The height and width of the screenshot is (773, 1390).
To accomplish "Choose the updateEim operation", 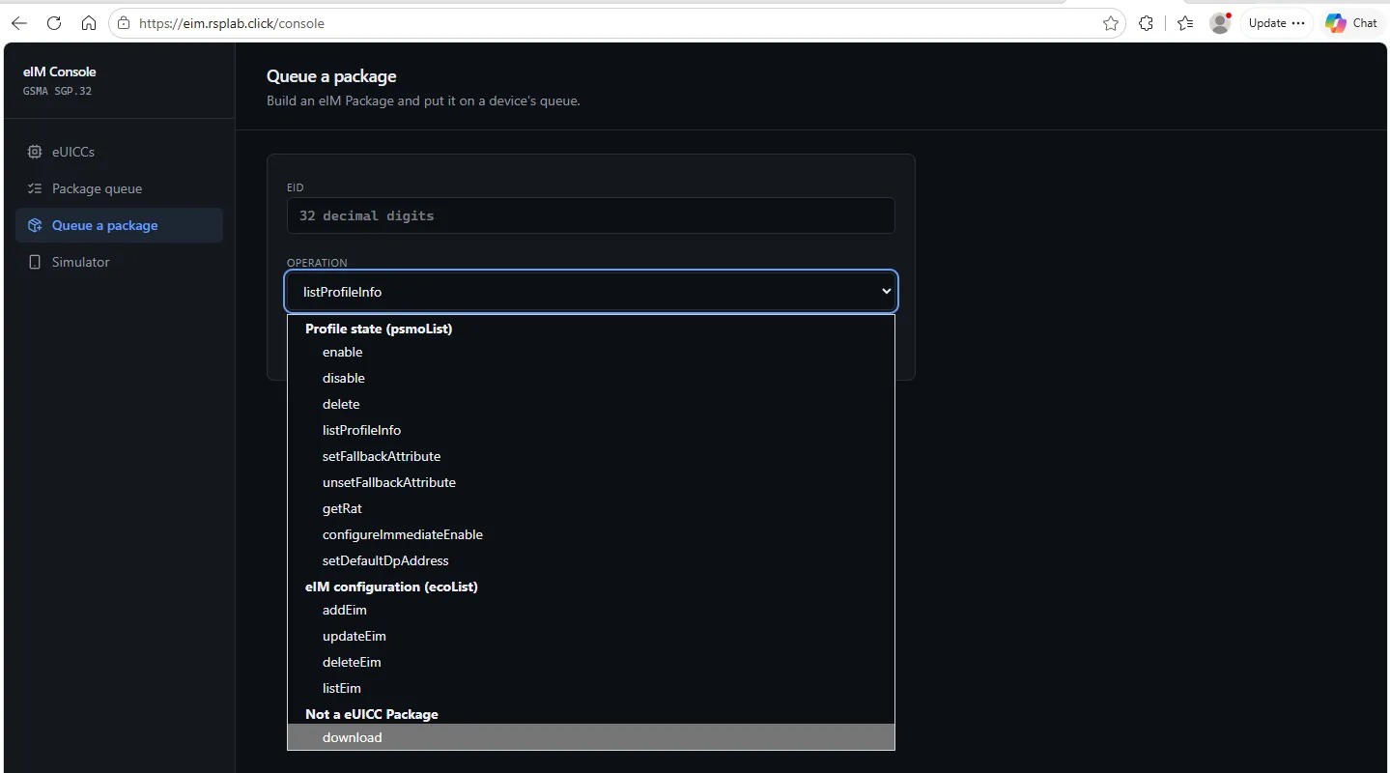I will [591, 636].
